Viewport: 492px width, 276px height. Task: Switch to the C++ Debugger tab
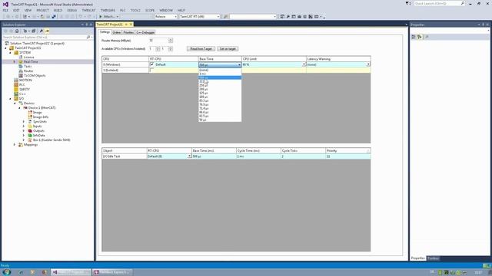(145, 32)
